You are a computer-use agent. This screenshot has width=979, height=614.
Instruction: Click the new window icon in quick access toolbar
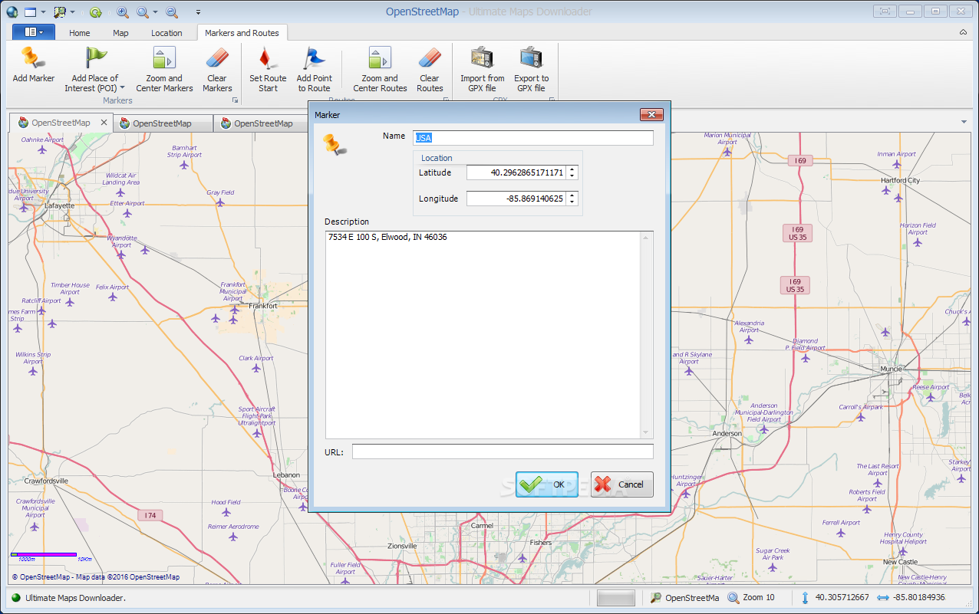tap(31, 11)
